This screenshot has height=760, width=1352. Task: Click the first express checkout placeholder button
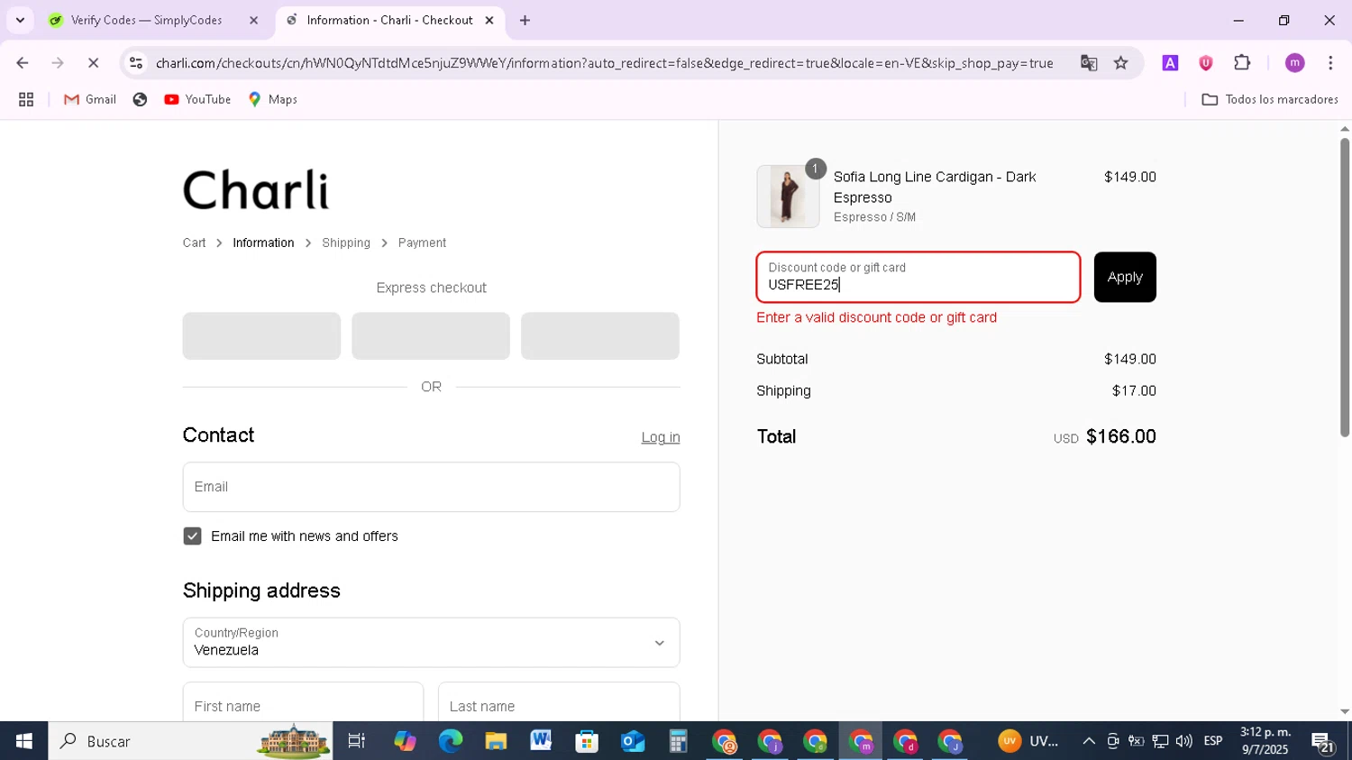pos(261,335)
